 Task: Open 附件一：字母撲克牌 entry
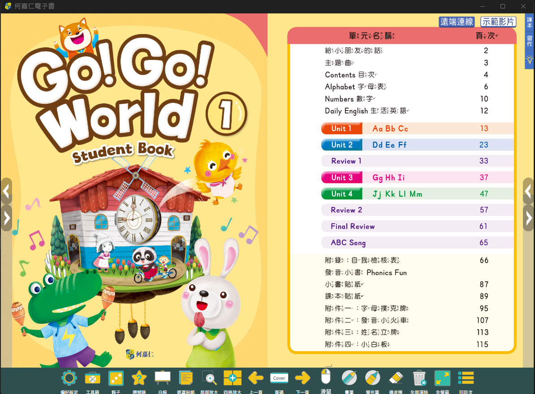click(407, 308)
